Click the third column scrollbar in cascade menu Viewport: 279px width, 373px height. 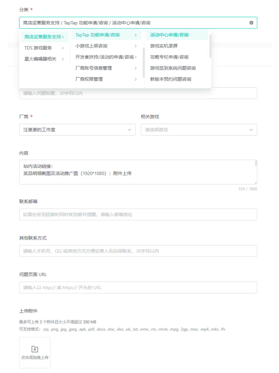tap(210, 47)
